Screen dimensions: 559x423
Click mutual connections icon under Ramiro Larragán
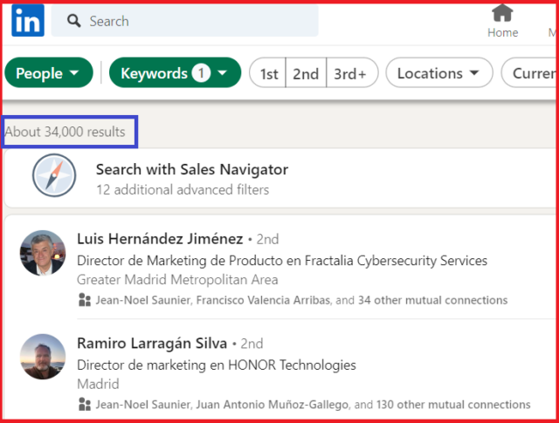85,404
